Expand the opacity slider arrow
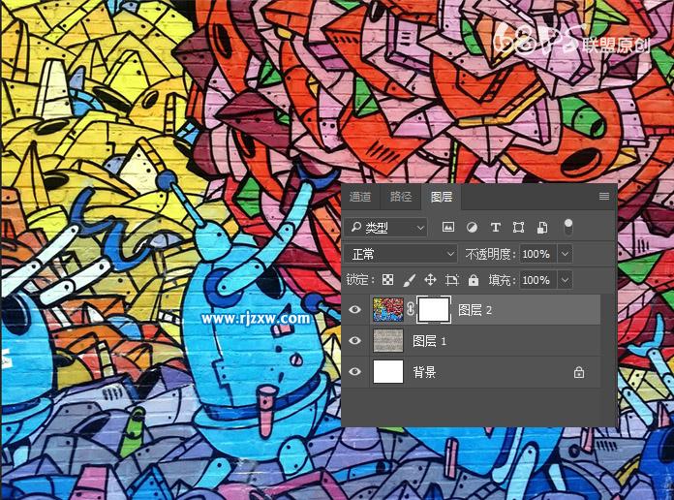This screenshot has width=674, height=500. [565, 254]
